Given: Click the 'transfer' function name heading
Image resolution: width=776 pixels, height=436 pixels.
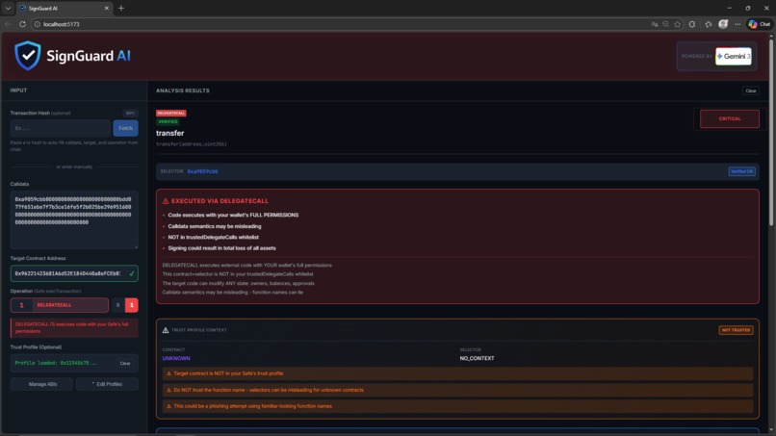Looking at the screenshot, I should [169, 133].
